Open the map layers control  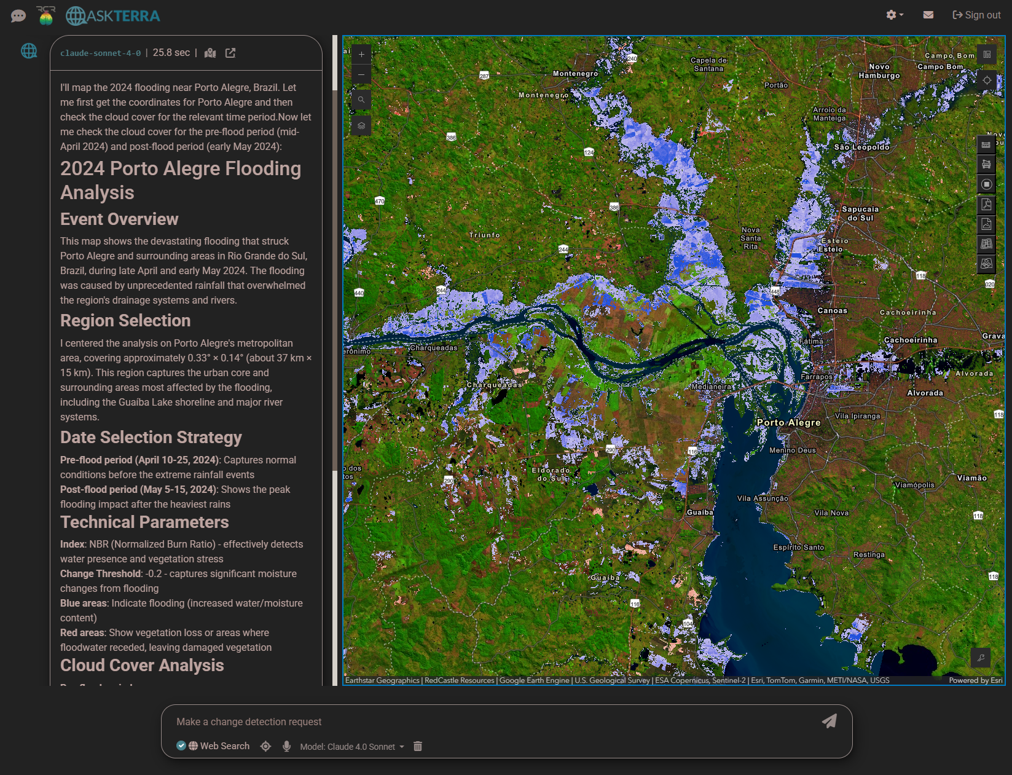[361, 125]
